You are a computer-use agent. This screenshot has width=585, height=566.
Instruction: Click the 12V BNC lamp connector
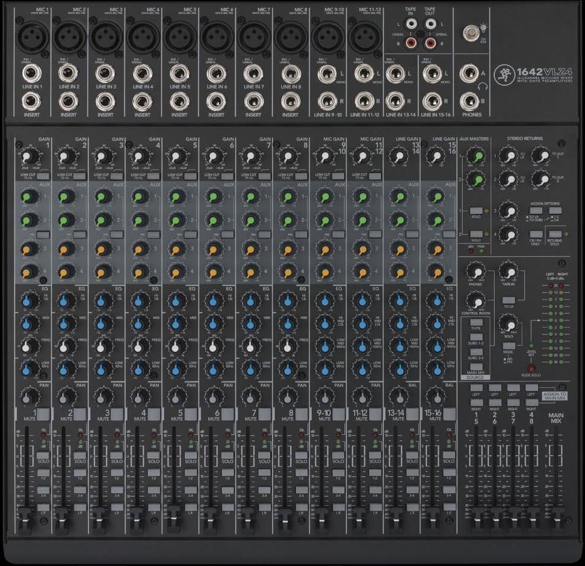click(471, 34)
